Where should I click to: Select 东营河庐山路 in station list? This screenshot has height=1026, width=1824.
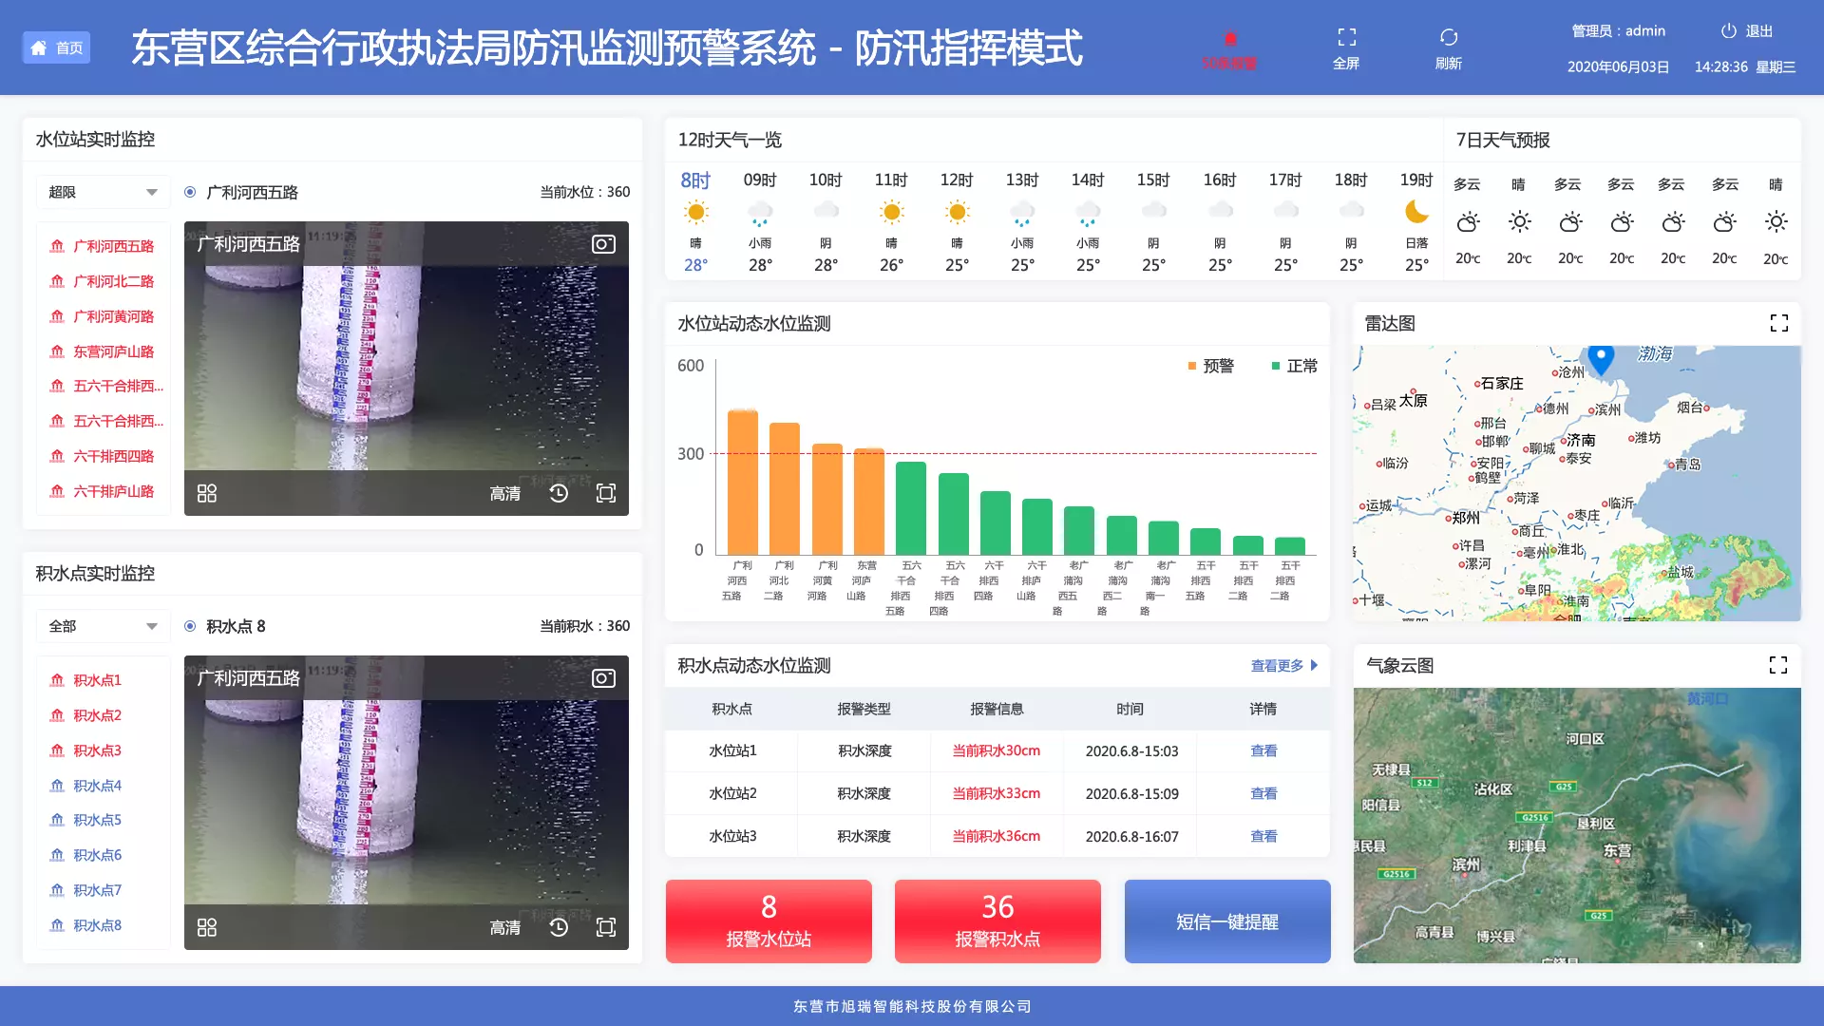click(113, 351)
